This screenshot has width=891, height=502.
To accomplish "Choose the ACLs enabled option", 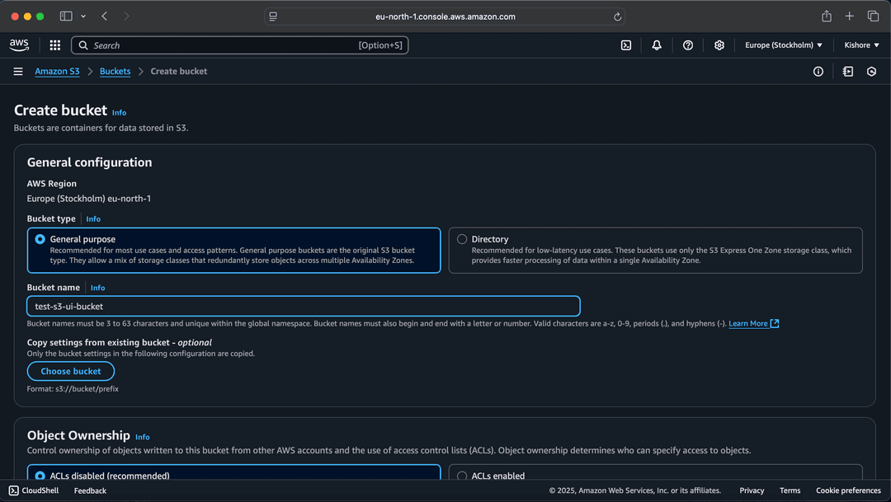I will tap(462, 476).
